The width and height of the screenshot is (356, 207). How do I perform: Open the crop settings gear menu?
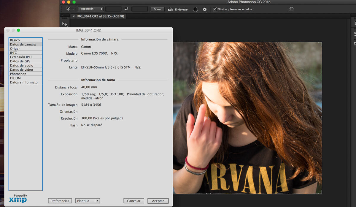[204, 10]
